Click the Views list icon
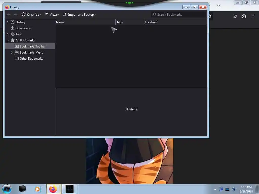259x194 pixels. tap(46, 14)
